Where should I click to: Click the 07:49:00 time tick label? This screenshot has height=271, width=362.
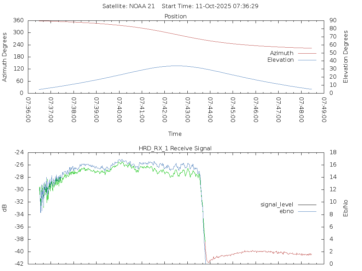[324, 110]
